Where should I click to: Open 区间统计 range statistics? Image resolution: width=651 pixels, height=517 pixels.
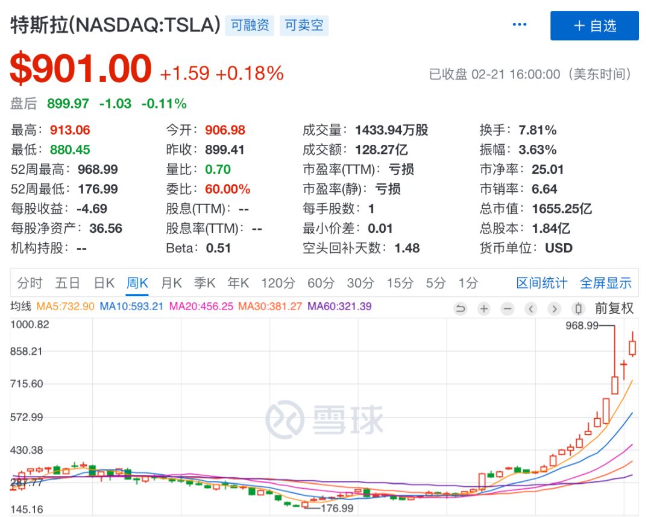point(541,283)
